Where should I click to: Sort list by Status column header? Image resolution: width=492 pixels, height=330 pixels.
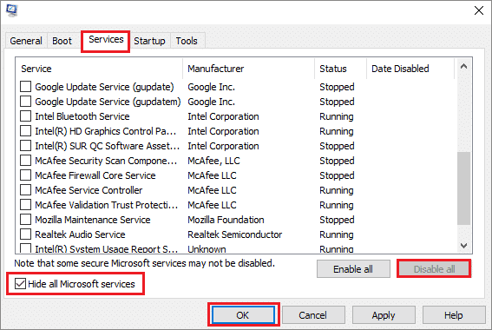340,69
